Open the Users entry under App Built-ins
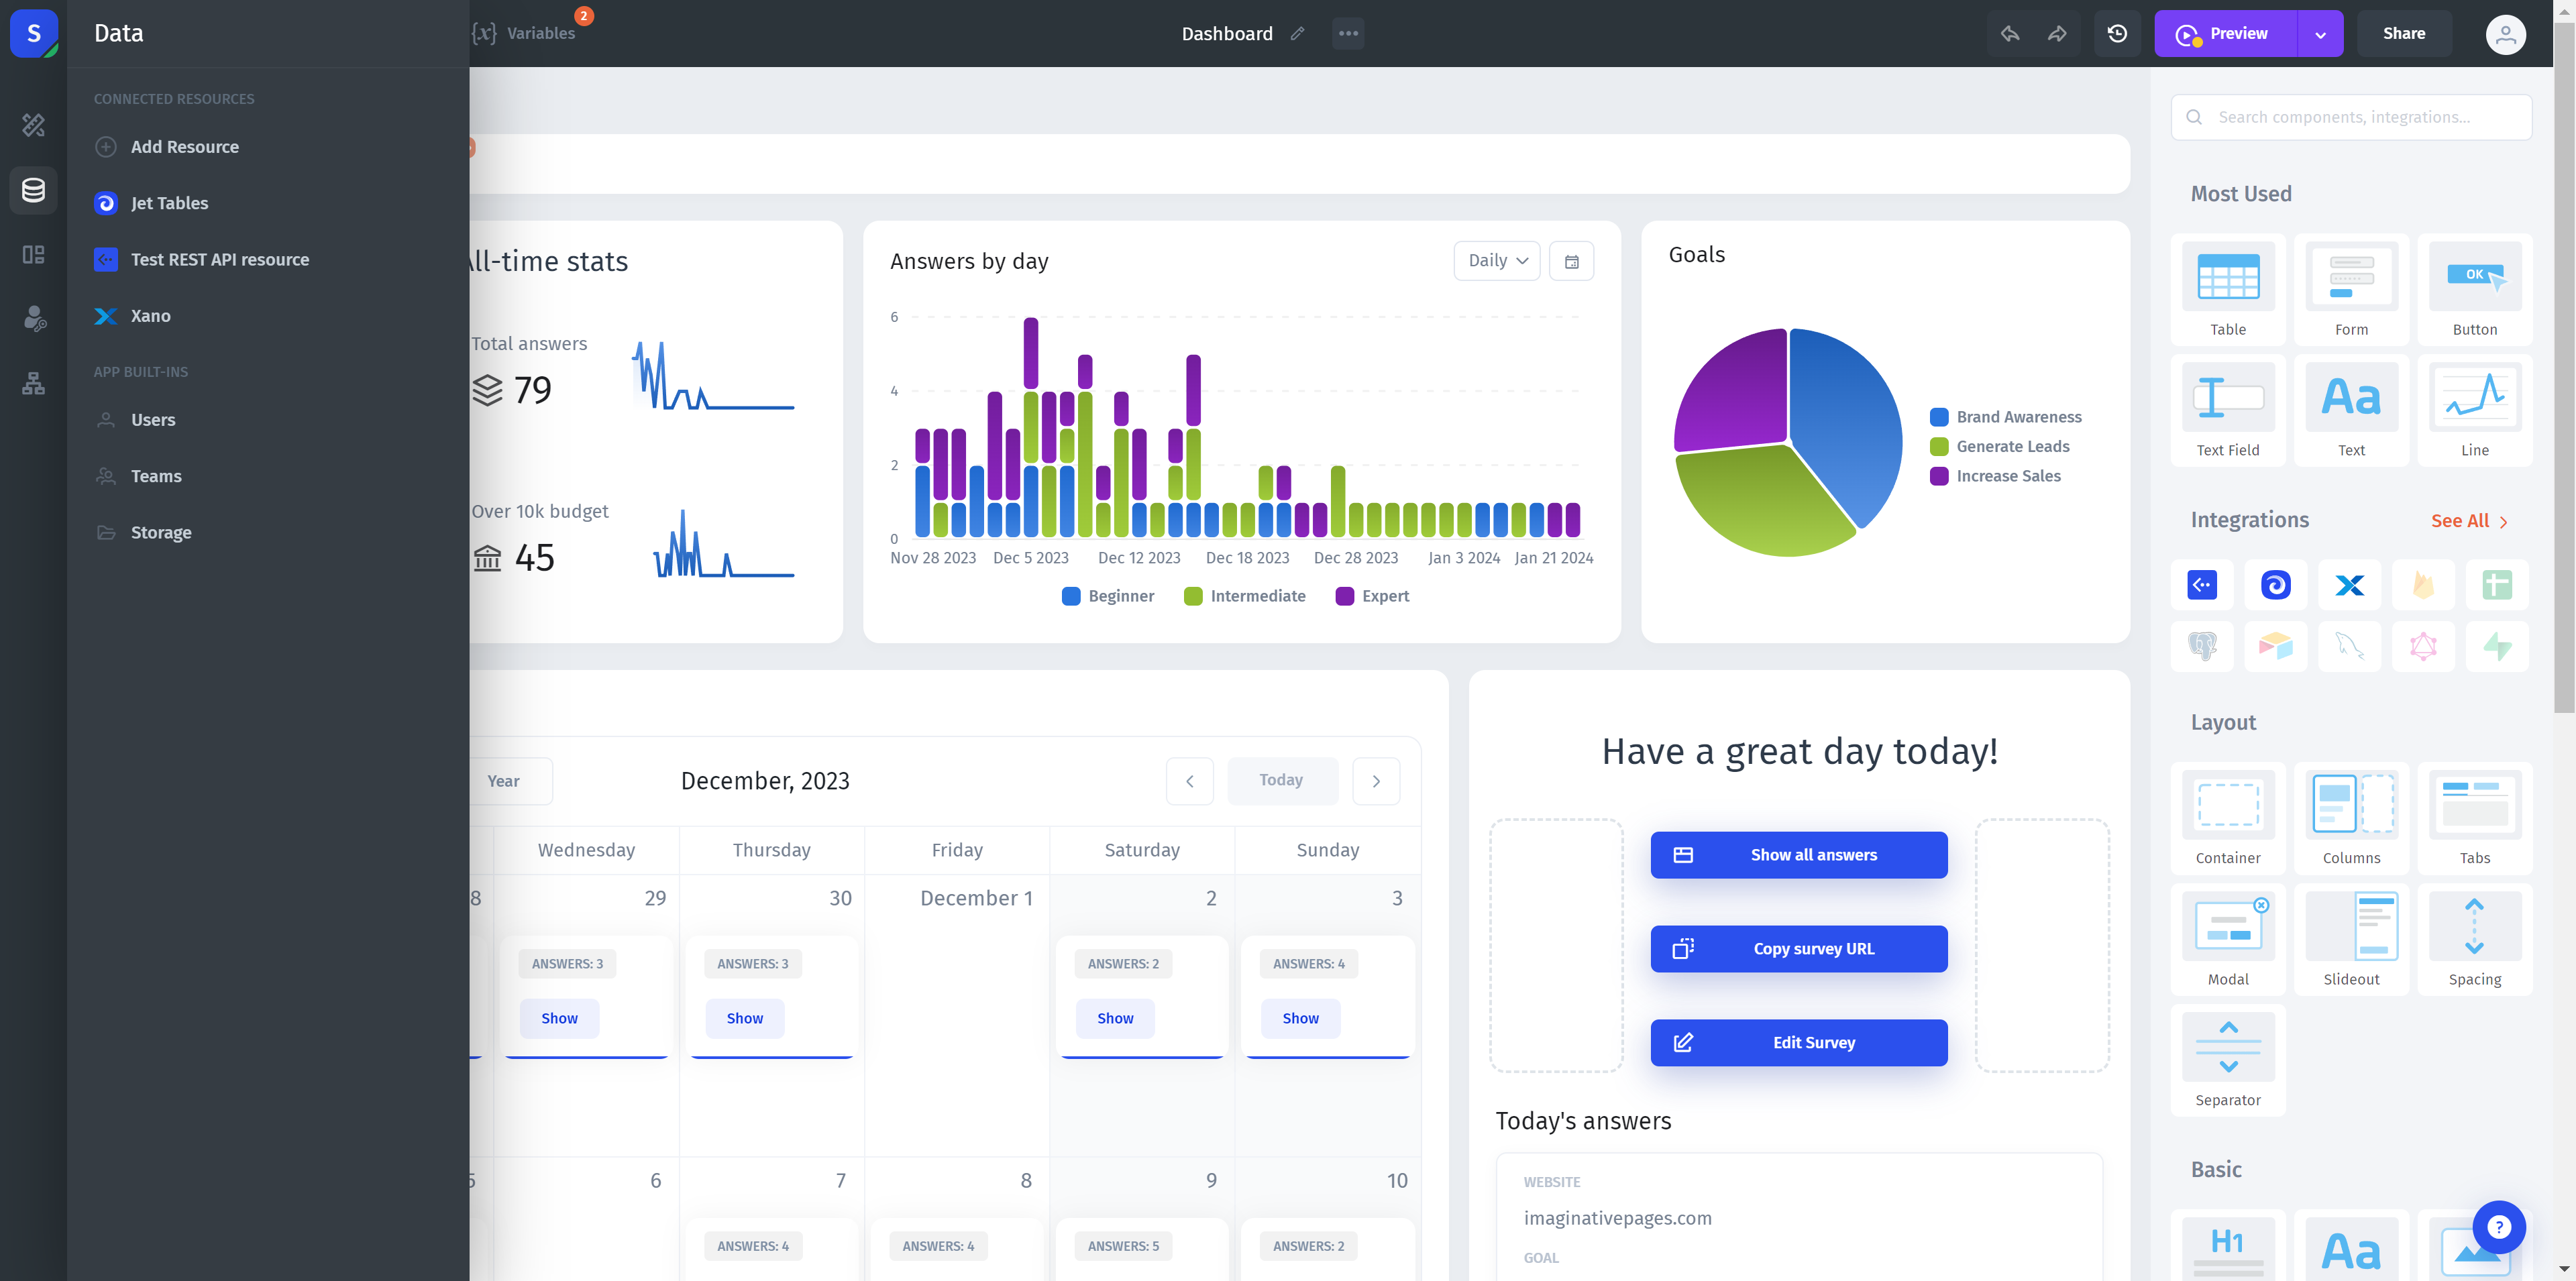Image resolution: width=2576 pixels, height=1281 pixels. 152,419
